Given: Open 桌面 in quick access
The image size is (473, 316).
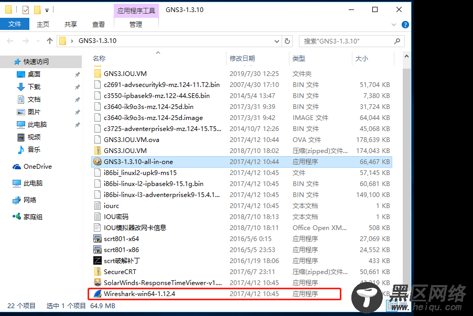Looking at the screenshot, I should 29,74.
